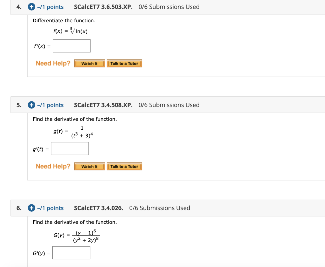
Task: Click the plus icon beside question 5
Action: [x=31, y=105]
